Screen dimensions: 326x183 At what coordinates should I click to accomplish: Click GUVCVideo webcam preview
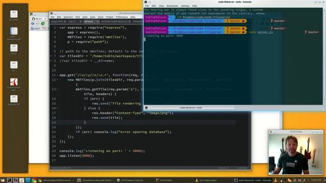(296, 154)
